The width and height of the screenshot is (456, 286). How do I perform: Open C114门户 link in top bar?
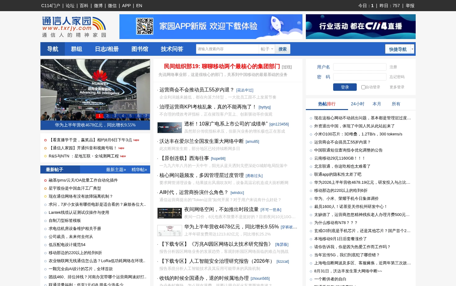51,6
